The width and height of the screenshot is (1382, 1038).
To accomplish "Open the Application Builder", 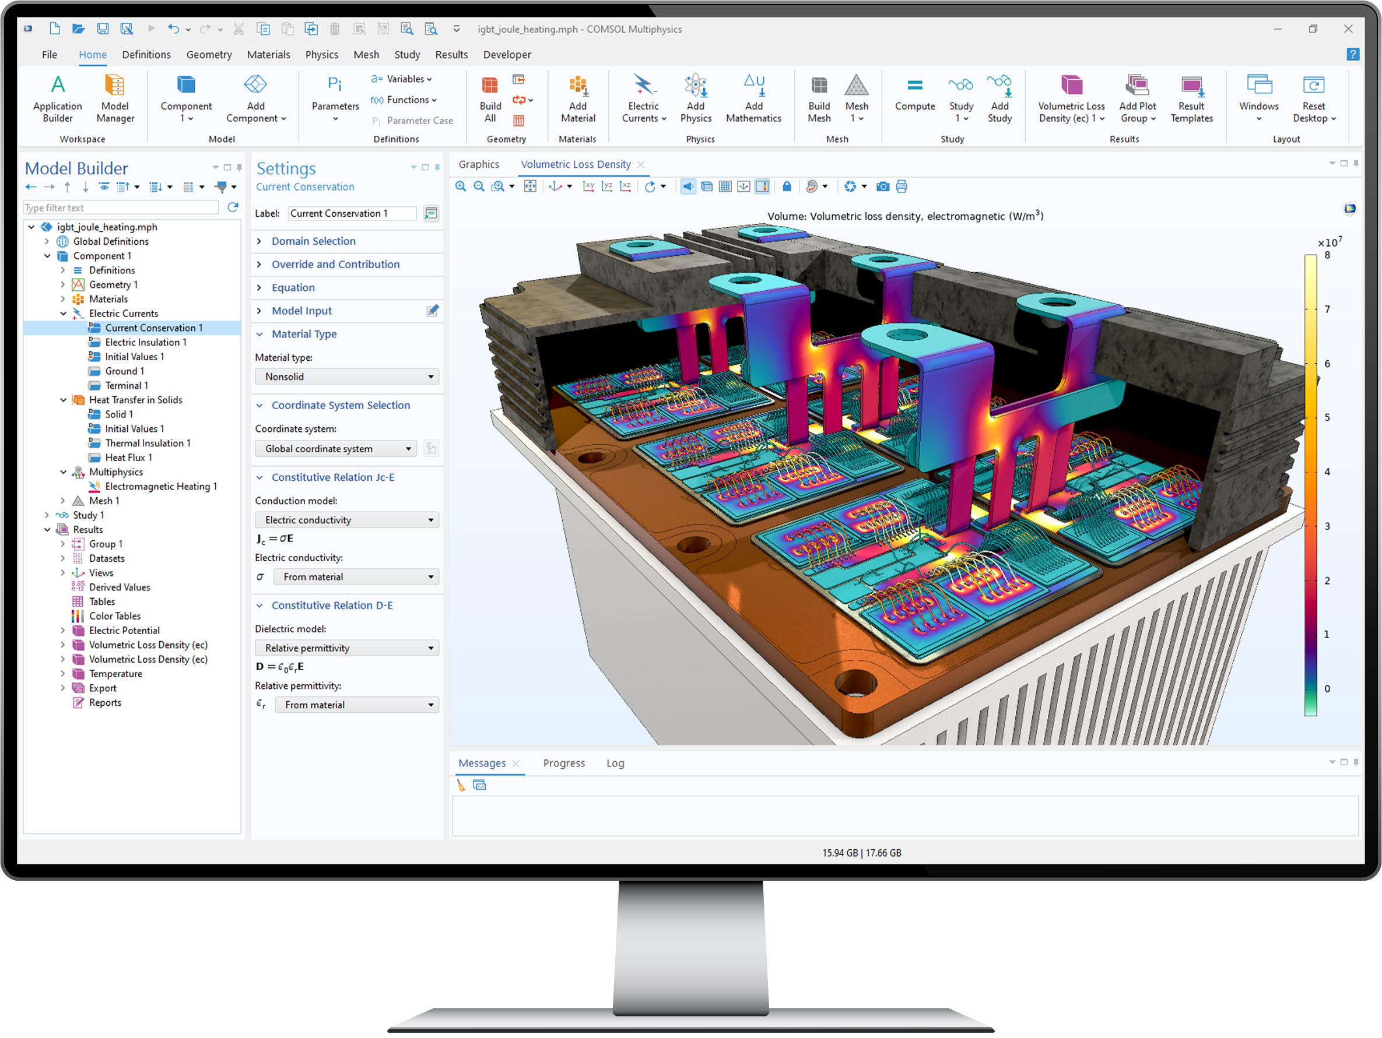I will coord(58,98).
